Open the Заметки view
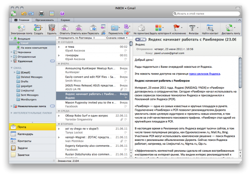The image size is (251, 176). 33,155
